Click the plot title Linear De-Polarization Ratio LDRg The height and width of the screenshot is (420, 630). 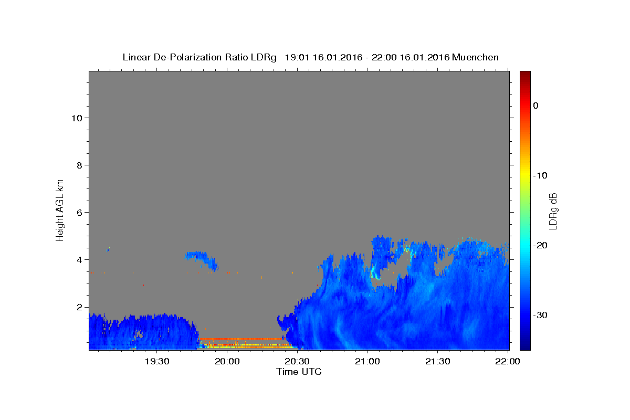(199, 57)
